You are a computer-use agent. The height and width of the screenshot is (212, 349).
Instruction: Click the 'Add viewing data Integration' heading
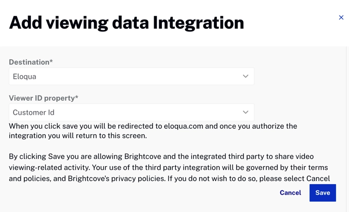tap(126, 22)
